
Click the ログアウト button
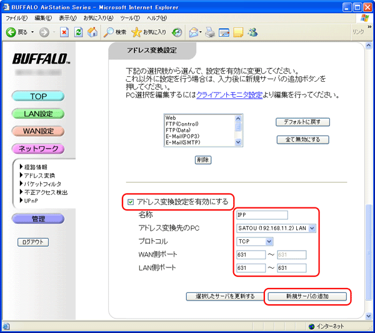click(x=33, y=242)
